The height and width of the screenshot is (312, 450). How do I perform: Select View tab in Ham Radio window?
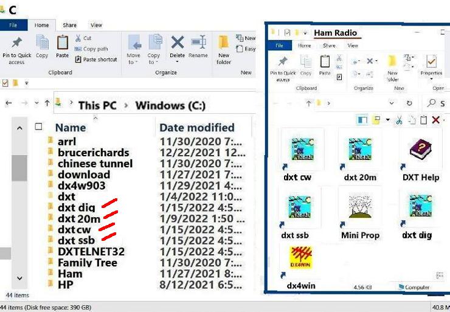coord(353,46)
